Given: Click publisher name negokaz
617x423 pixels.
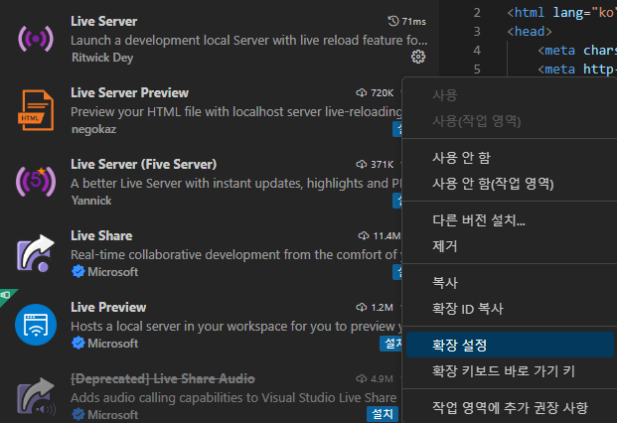Looking at the screenshot, I should tap(93, 129).
